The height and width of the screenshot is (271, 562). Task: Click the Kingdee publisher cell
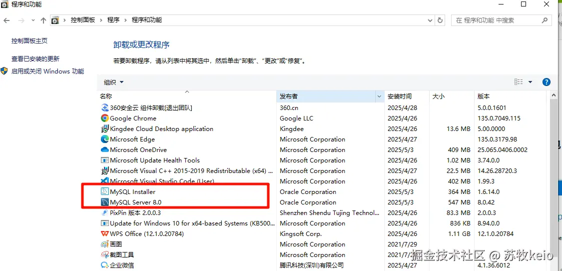pyautogui.click(x=291, y=128)
